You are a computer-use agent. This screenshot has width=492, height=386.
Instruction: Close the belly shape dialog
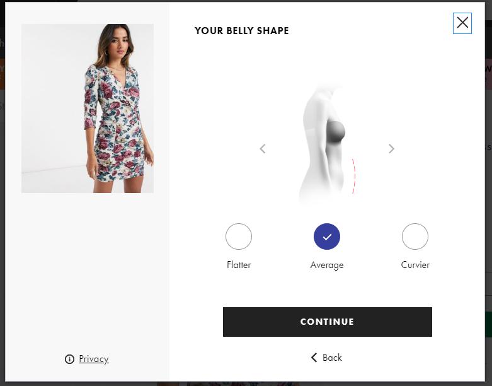click(x=462, y=23)
